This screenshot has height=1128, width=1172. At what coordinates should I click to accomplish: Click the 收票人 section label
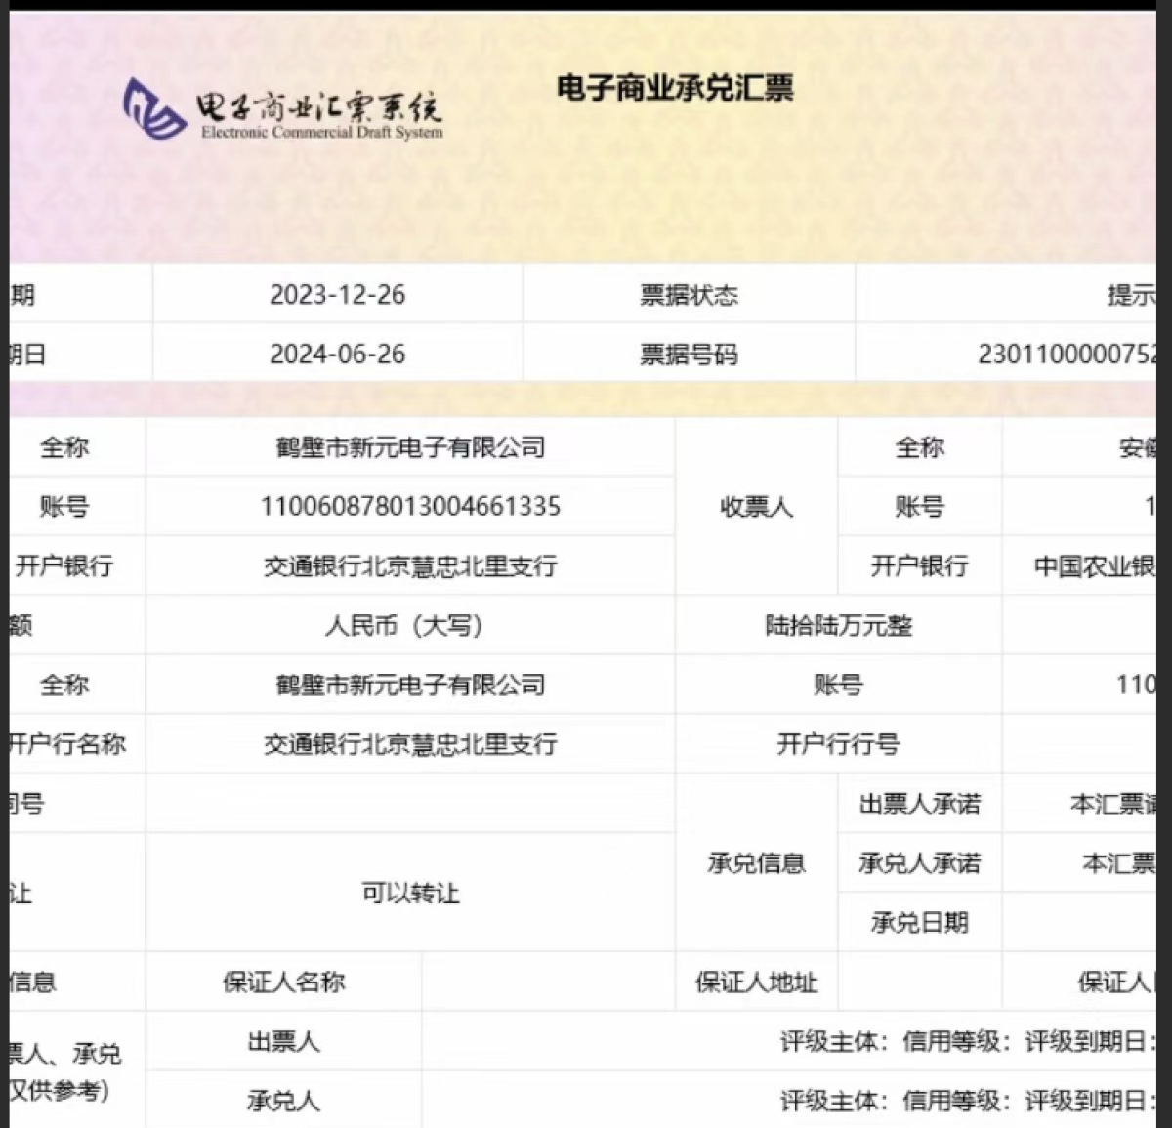pyautogui.click(x=757, y=507)
